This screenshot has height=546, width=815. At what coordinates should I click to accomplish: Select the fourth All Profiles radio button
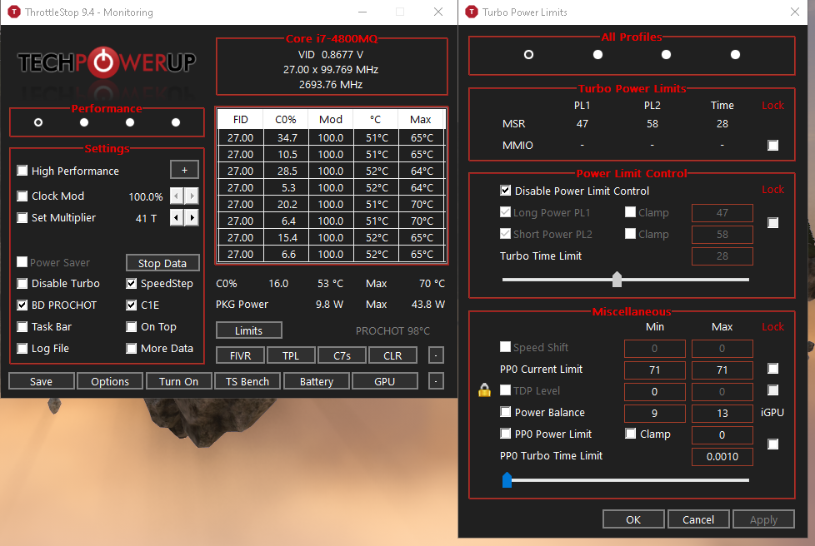pos(735,54)
